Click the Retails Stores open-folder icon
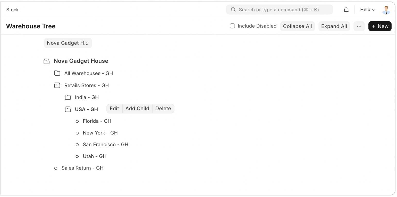The height and width of the screenshot is (197, 397). 57,85
